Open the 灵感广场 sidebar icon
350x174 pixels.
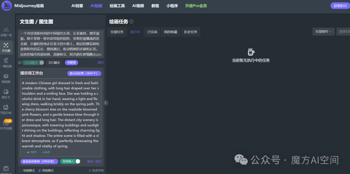[x=6, y=31]
